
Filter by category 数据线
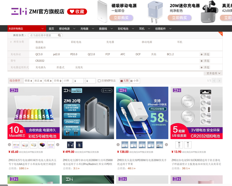pyautogui.click(x=39, y=42)
